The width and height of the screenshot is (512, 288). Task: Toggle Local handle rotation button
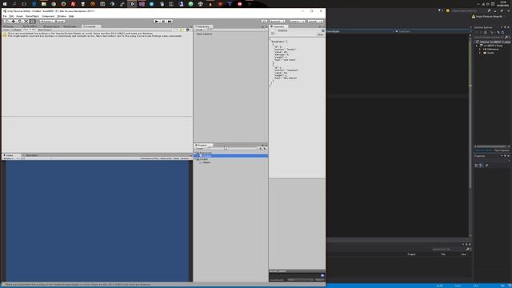[x=58, y=22]
